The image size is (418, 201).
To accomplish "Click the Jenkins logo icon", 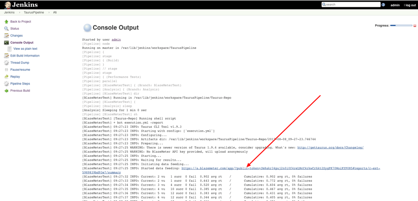I will point(7,5).
